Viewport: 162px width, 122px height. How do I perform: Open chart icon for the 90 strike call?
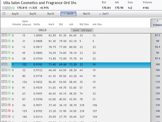click(3, 41)
